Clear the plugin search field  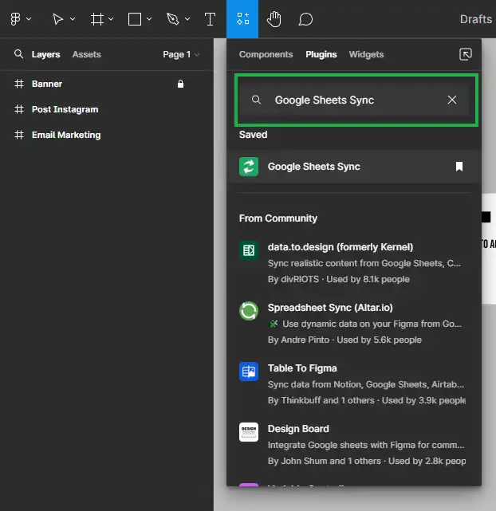(x=452, y=100)
